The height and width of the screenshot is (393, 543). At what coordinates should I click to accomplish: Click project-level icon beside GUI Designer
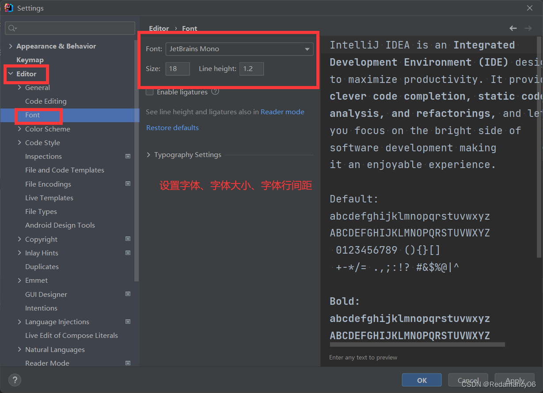point(128,294)
